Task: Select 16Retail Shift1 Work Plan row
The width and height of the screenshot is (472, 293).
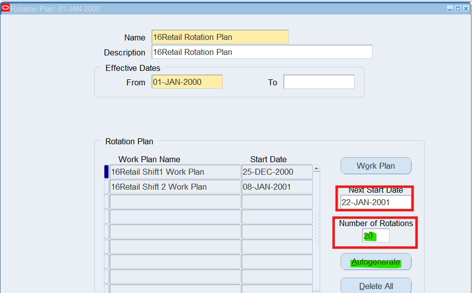Action: pos(175,172)
